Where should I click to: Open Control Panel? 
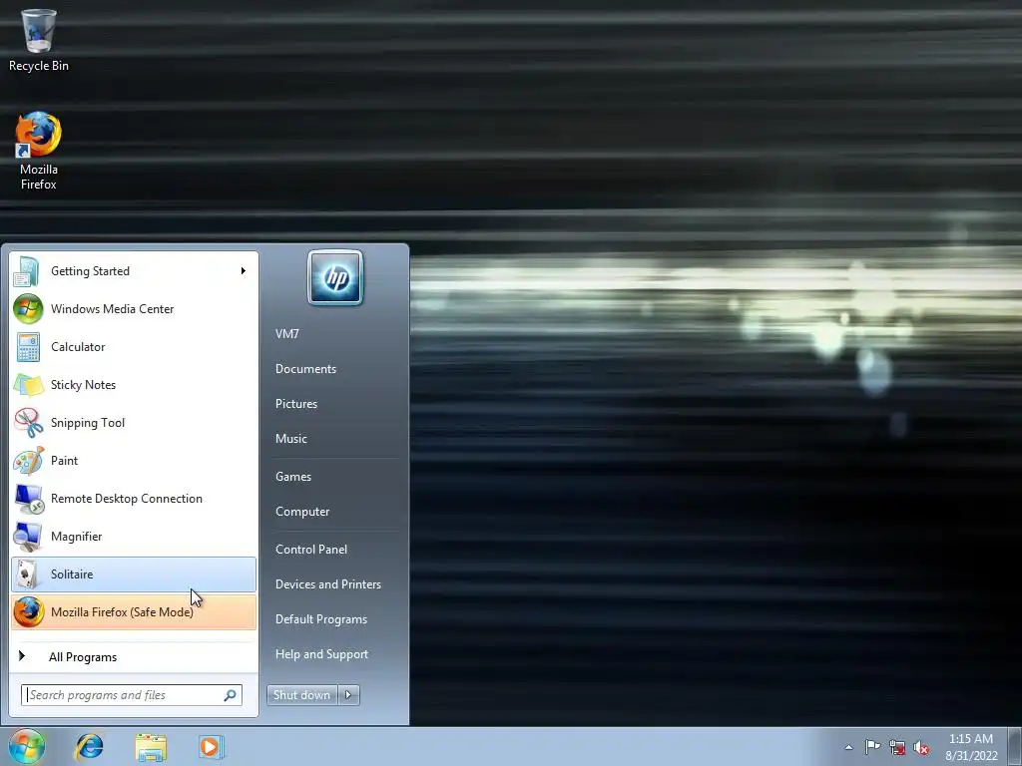(x=311, y=550)
